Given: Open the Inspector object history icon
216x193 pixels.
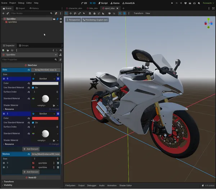Looking at the screenshot, I should pos(60,51).
